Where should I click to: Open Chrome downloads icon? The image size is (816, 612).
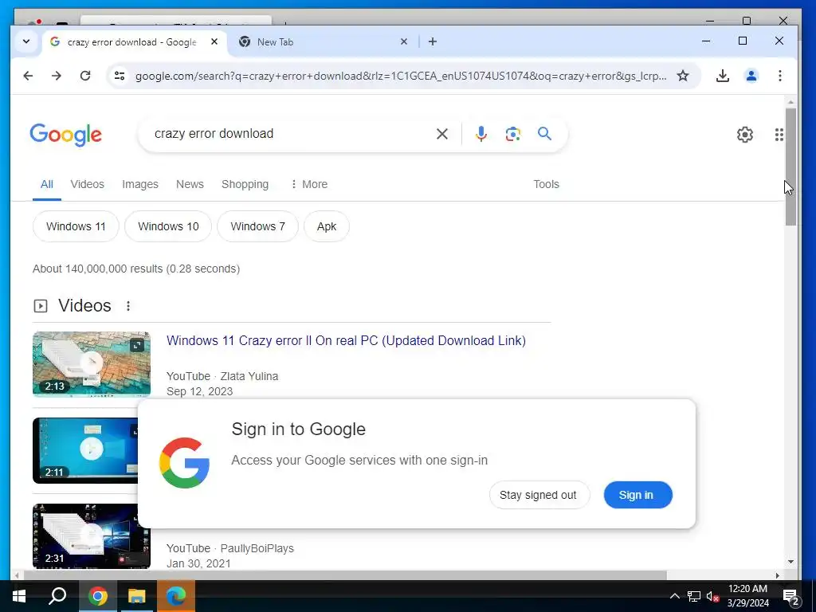pos(722,76)
